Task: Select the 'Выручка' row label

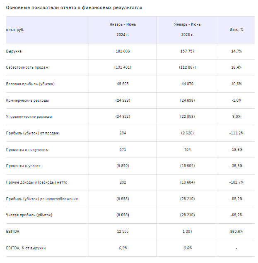Action: [14, 51]
